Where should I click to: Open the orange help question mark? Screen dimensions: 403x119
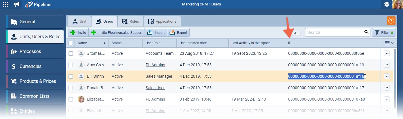coord(391,21)
